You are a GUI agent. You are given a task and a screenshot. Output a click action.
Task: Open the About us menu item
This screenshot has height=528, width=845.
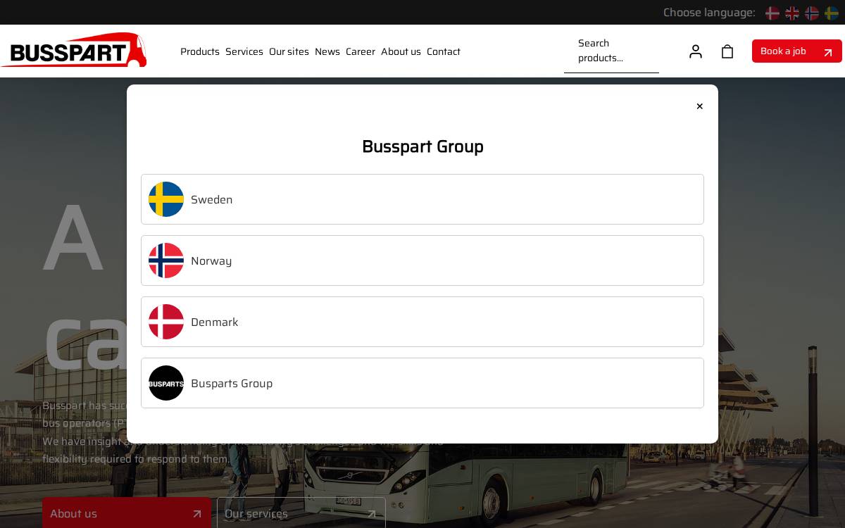pyautogui.click(x=401, y=51)
